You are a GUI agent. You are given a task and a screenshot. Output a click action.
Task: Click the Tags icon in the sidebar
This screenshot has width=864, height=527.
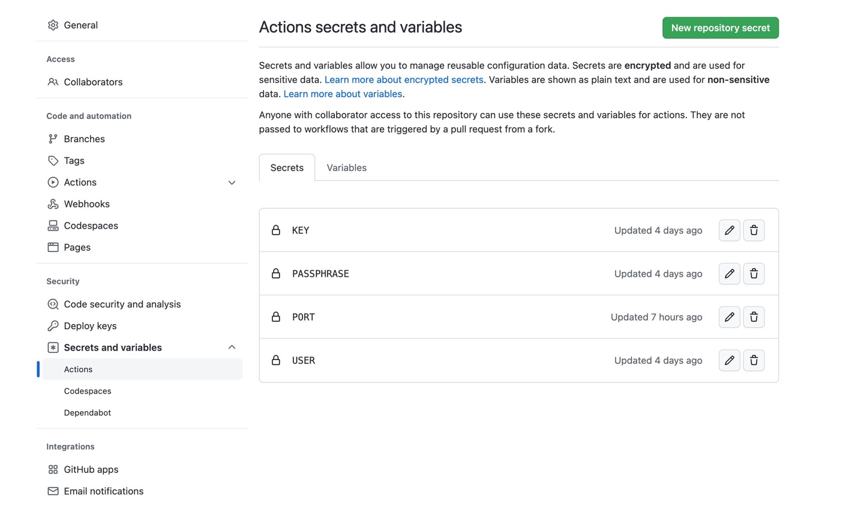53,160
